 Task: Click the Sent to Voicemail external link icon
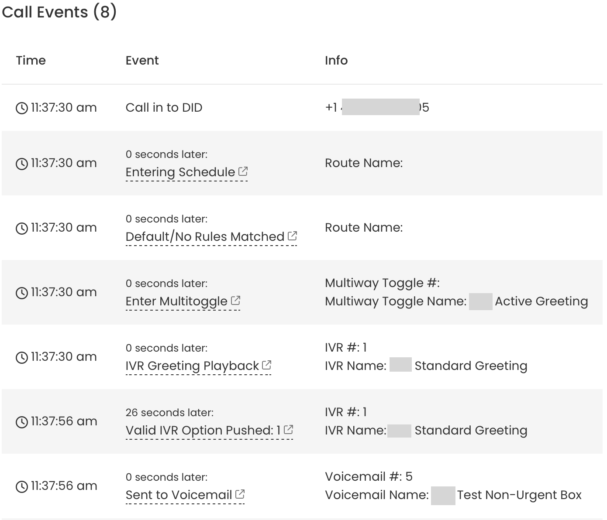[240, 494]
